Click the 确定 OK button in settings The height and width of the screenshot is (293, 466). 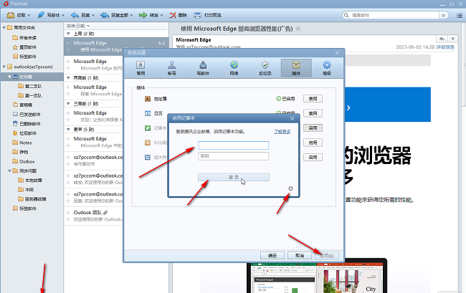click(272, 255)
